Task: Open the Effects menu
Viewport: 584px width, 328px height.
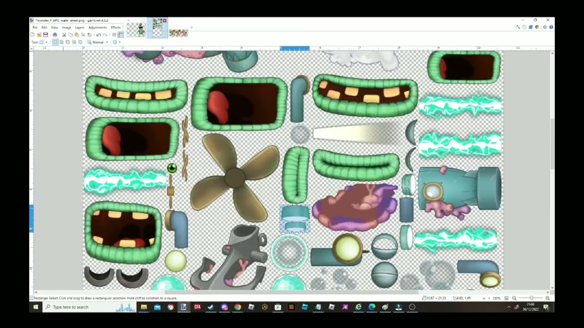Action: pos(115,27)
